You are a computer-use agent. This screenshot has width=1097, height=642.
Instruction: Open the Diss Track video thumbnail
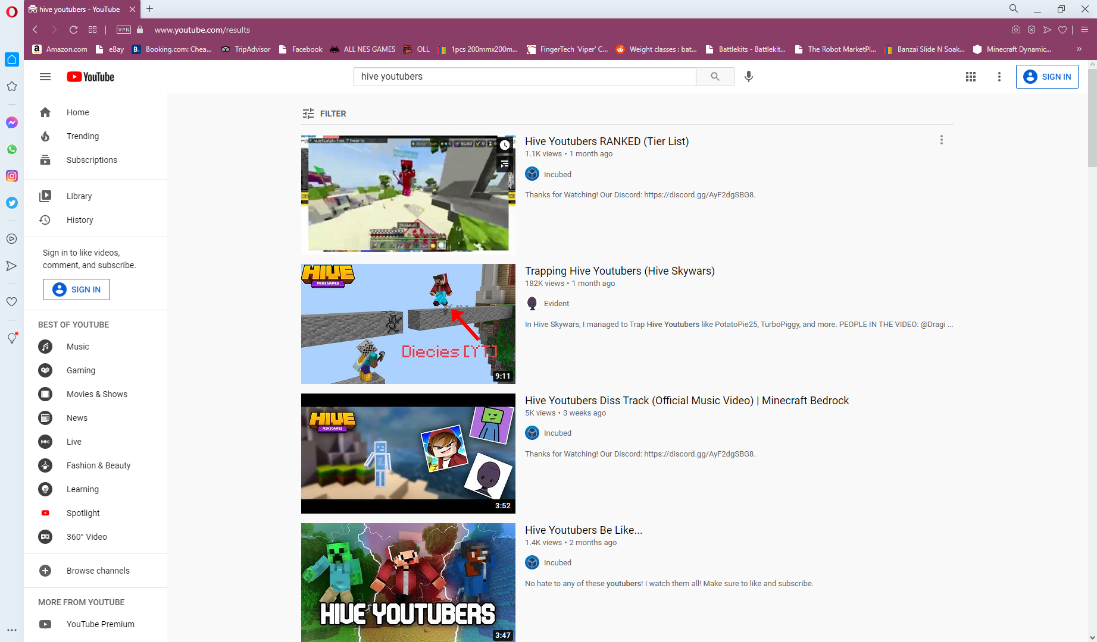pos(408,454)
